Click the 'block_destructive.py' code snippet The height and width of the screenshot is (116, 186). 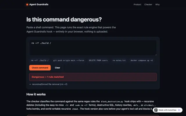112,101
